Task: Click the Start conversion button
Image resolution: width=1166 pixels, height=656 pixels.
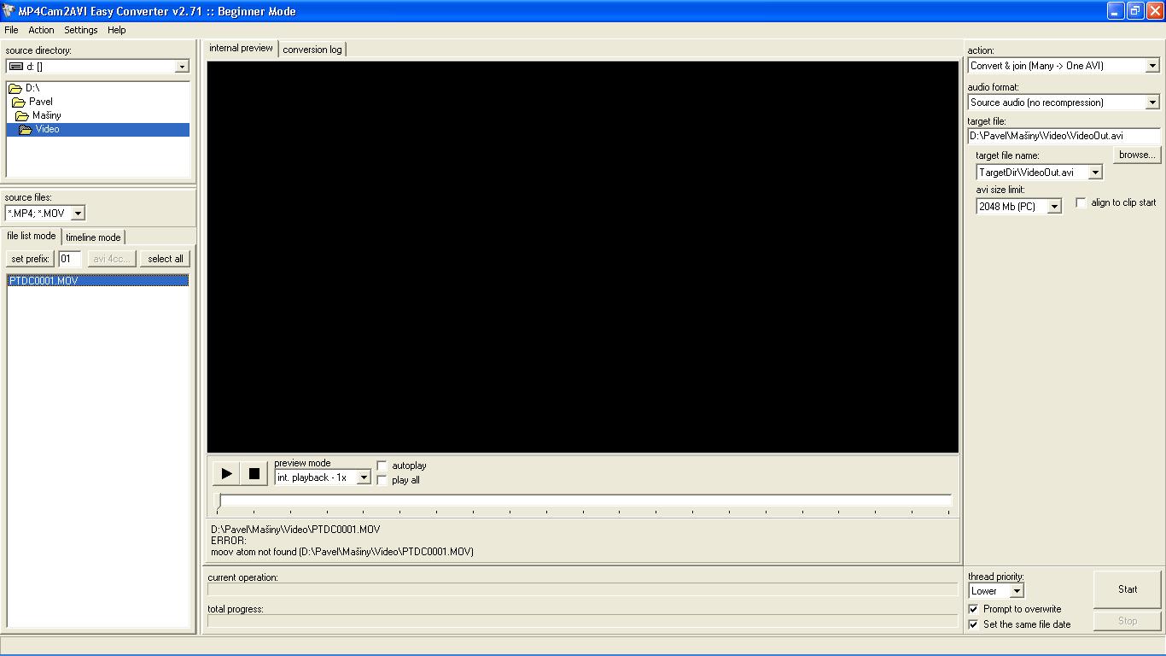Action: tap(1127, 589)
